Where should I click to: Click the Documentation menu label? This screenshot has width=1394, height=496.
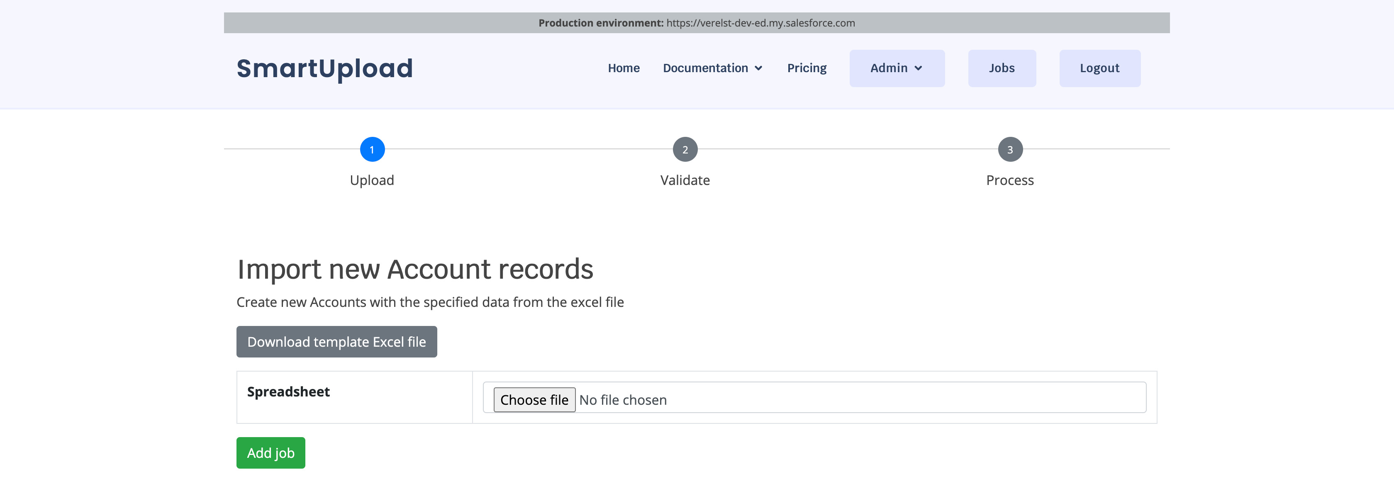click(x=705, y=68)
